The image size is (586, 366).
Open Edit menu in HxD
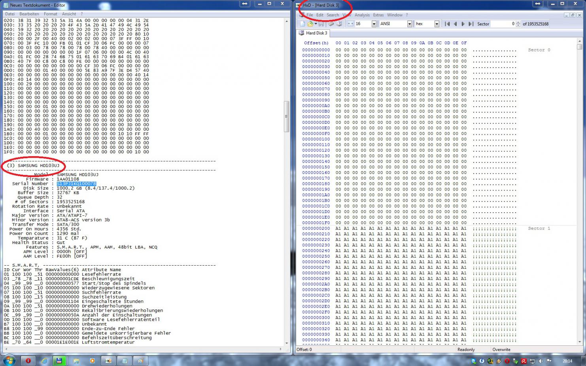click(x=319, y=15)
